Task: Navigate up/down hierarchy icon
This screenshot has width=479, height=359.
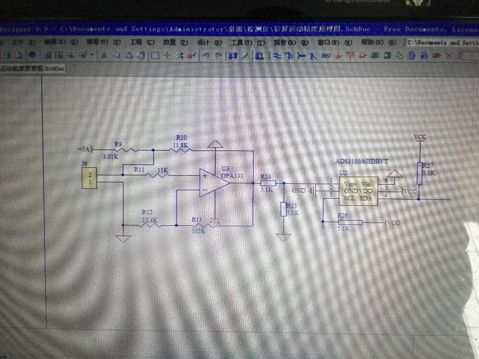Action: tap(233, 56)
